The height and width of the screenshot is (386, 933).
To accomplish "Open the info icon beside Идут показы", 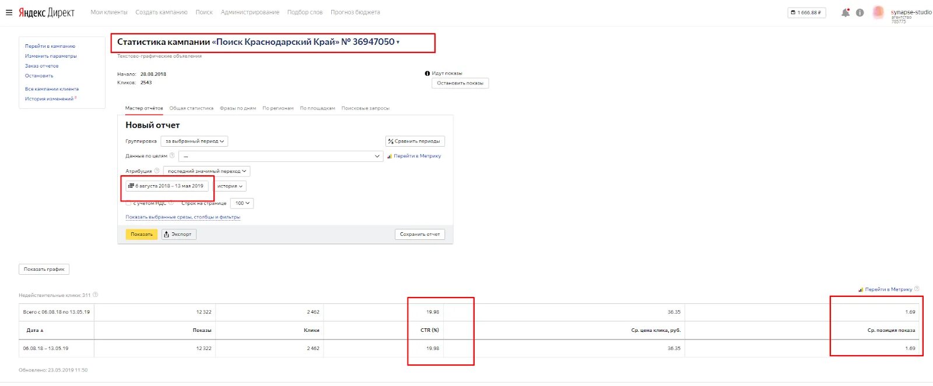I will [427, 73].
